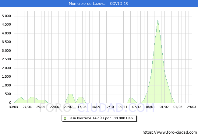Screen dimensions: 198x137
Task: Click y-axis label '2.500'
Action: click(6, 59)
